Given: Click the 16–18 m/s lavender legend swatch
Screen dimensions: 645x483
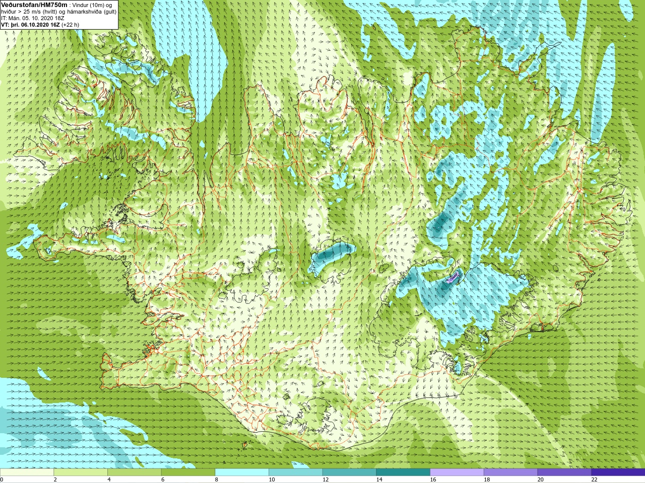Looking at the screenshot, I should (x=457, y=472).
